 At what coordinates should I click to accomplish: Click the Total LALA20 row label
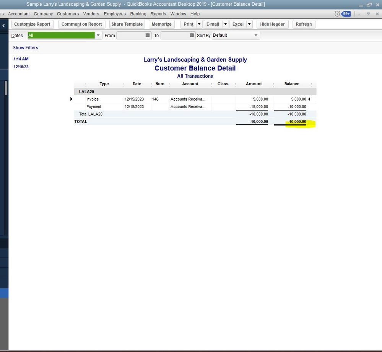[x=91, y=114]
